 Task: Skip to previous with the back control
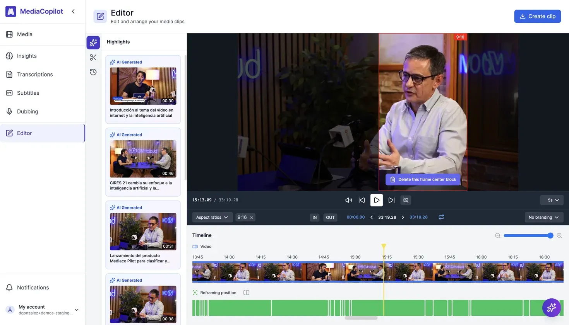pos(362,200)
